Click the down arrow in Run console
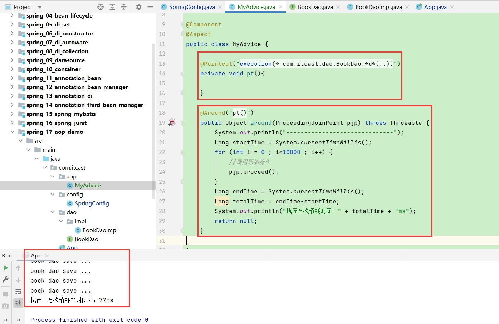Viewport: 499px width, 324px height. pos(18,280)
